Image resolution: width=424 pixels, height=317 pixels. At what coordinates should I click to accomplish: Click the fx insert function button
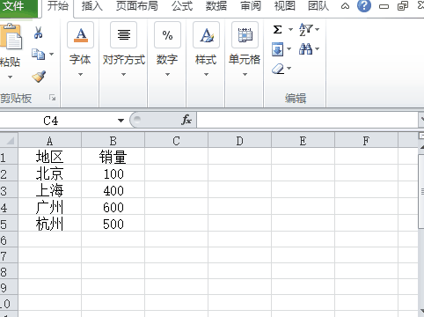coord(186,120)
